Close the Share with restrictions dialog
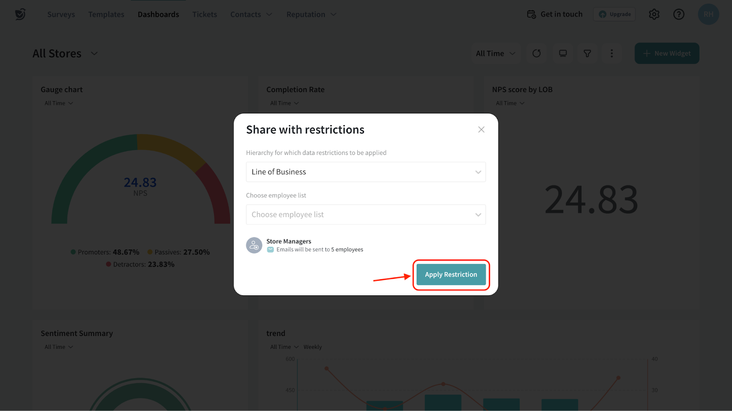The image size is (732, 411). [x=481, y=130]
